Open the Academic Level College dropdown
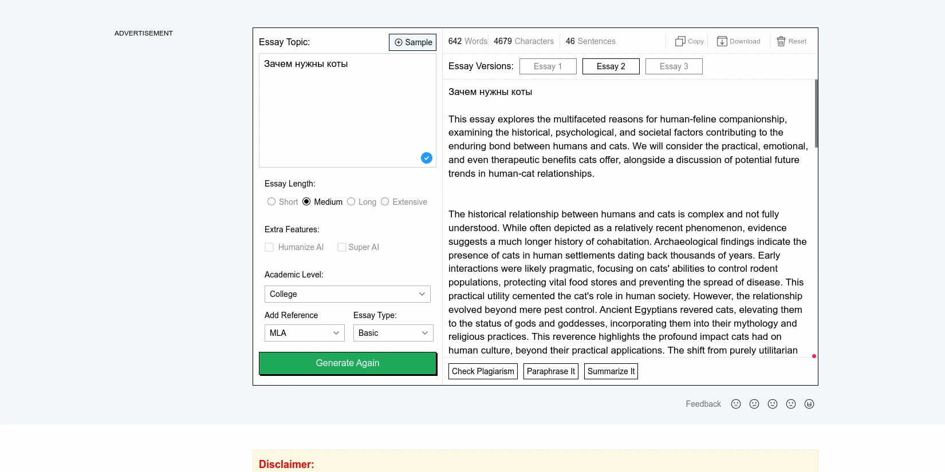Image resolution: width=945 pixels, height=472 pixels. [x=347, y=294]
